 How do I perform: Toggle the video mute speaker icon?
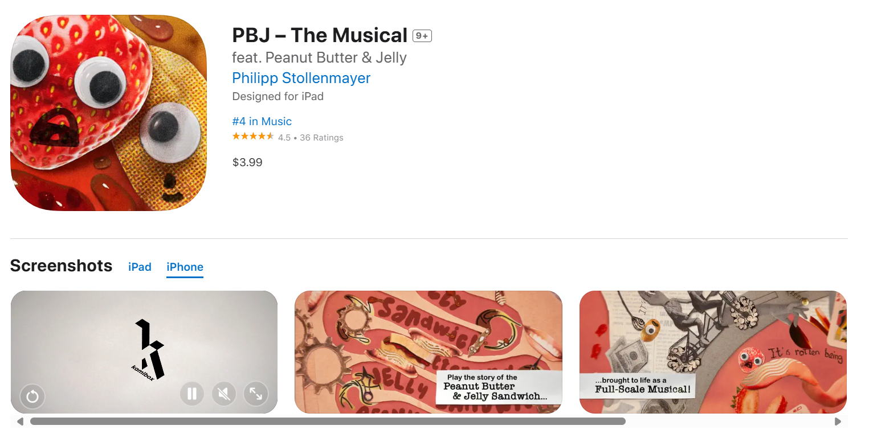(224, 394)
